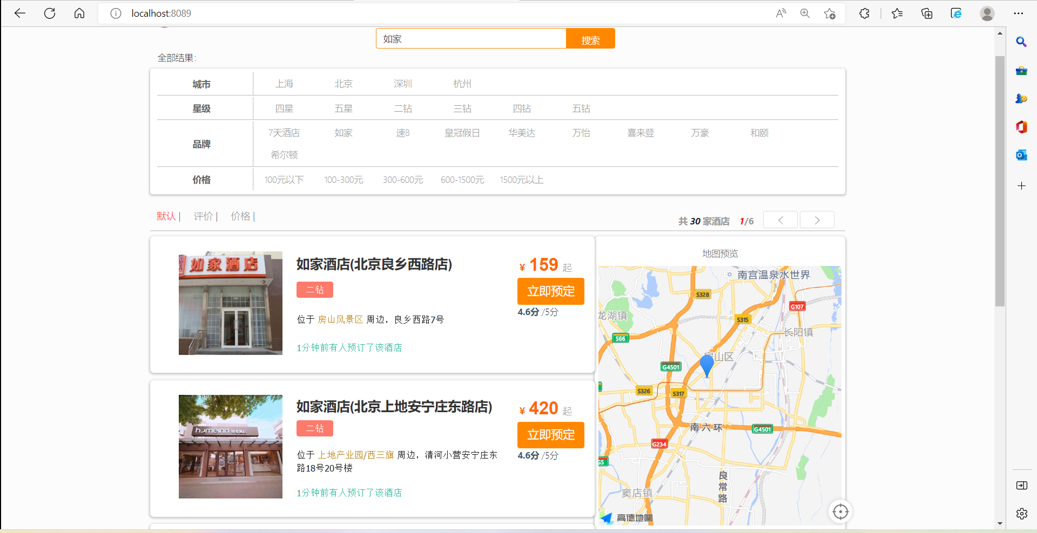Filter by brand 和颐
The width and height of the screenshot is (1037, 533).
click(759, 133)
